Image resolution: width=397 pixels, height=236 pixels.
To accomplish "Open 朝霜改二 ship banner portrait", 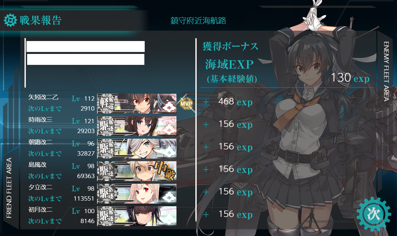I will [137, 149].
